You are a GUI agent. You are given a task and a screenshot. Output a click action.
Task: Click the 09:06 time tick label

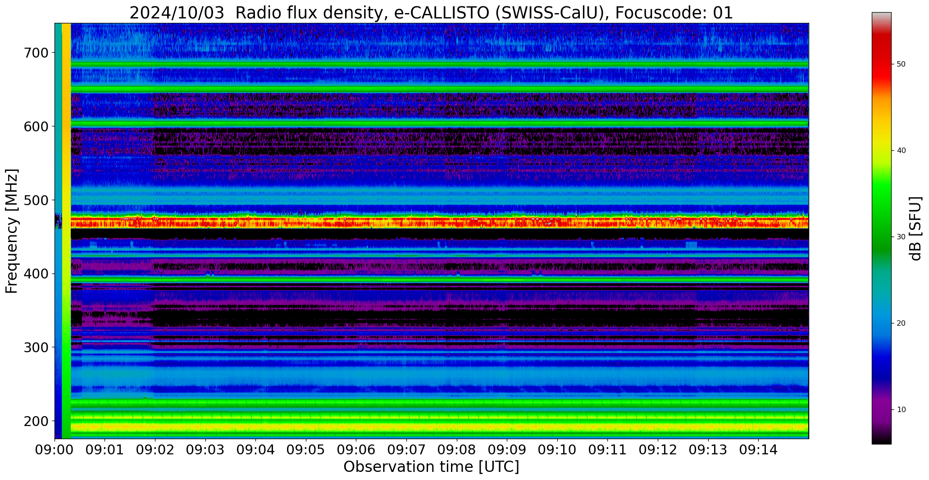coord(356,450)
